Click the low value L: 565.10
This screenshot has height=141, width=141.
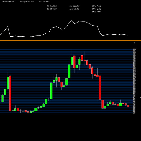point(74,9)
